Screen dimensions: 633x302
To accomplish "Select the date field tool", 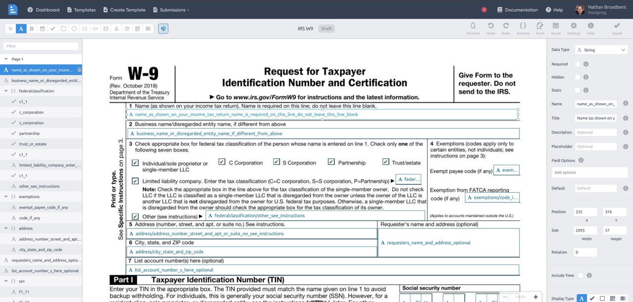I will pos(42,29).
